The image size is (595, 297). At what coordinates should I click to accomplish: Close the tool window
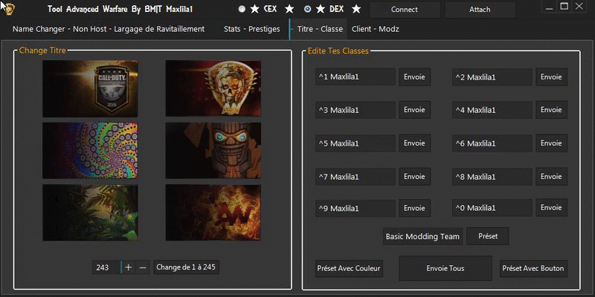click(579, 7)
